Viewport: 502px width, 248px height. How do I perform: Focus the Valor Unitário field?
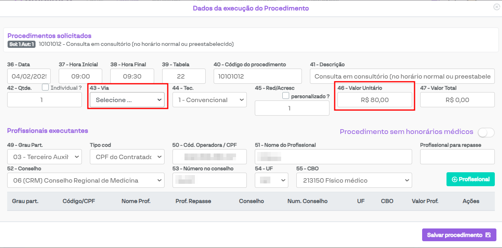click(x=375, y=100)
